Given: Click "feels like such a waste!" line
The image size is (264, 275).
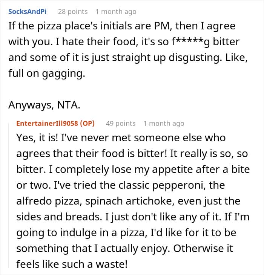Looking at the screenshot, I should click(72, 264).
